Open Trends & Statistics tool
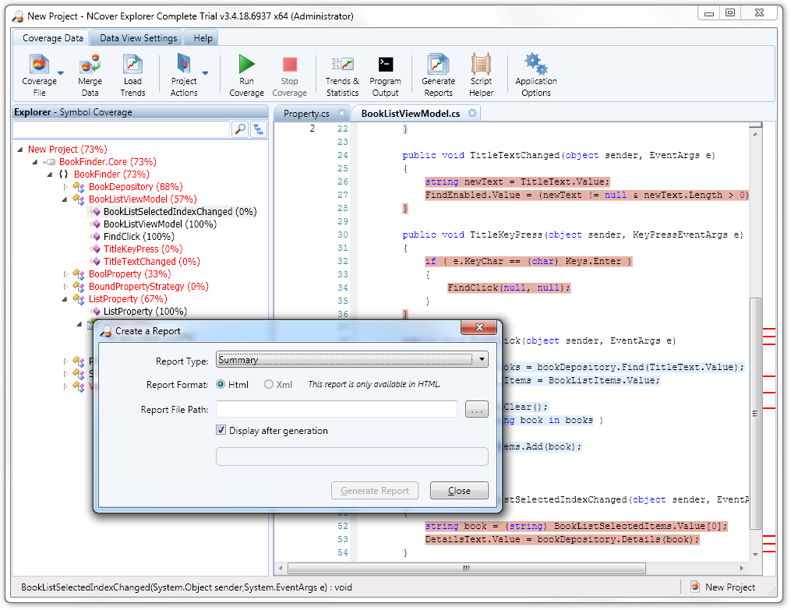This screenshot has width=791, height=610. point(342,65)
